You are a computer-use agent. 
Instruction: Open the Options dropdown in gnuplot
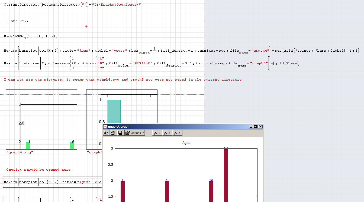click(x=135, y=133)
